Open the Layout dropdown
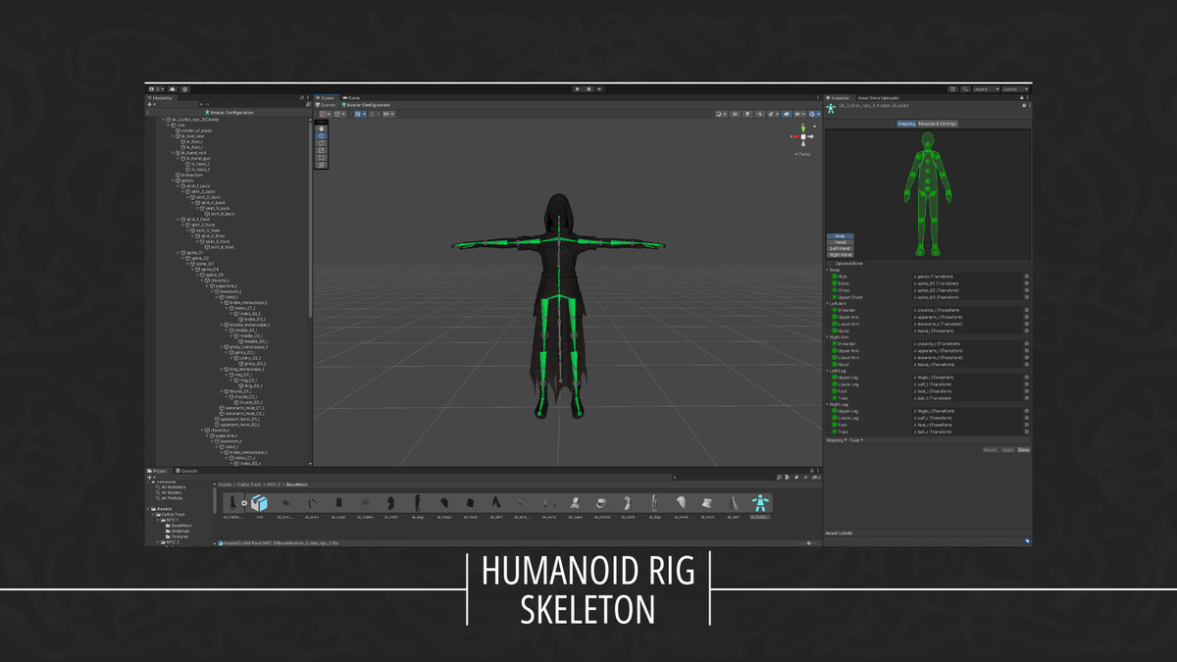 point(1014,89)
